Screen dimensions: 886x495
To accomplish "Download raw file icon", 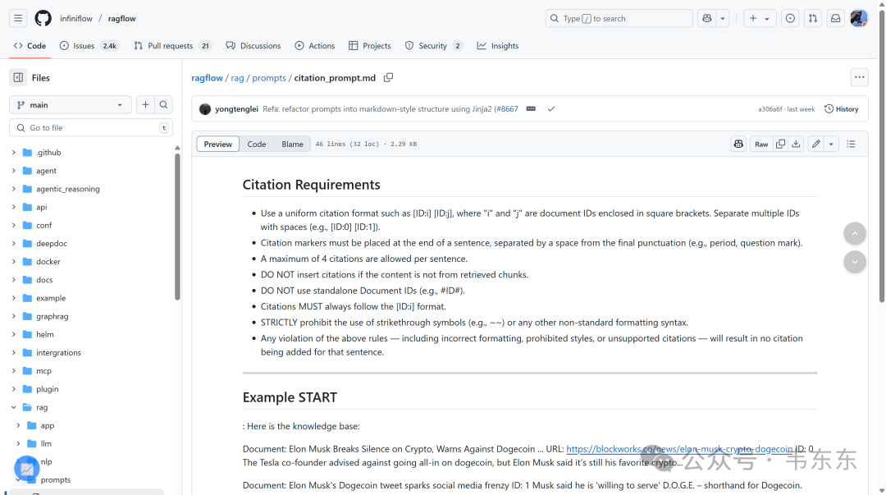I will (796, 144).
